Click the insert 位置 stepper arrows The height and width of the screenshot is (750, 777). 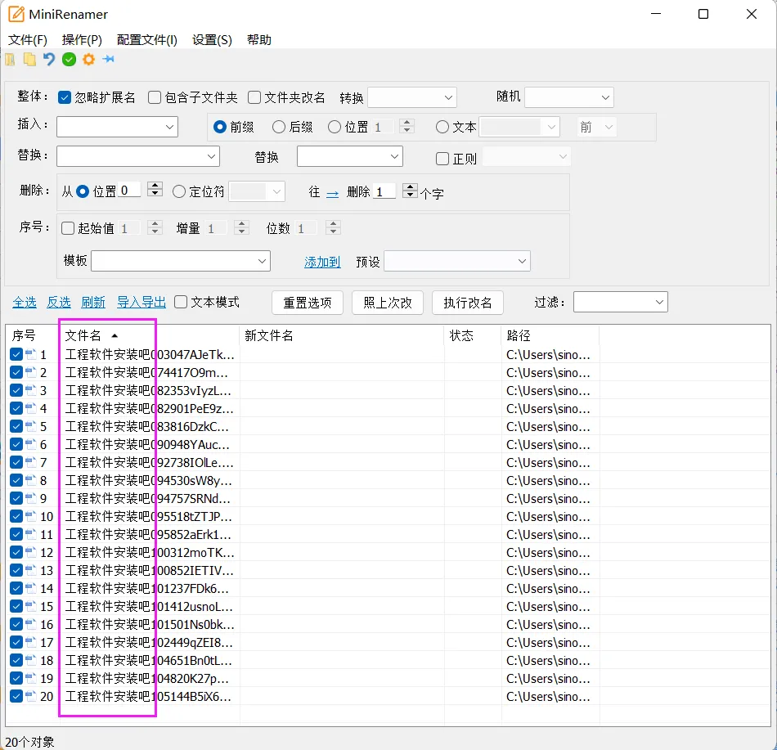406,126
